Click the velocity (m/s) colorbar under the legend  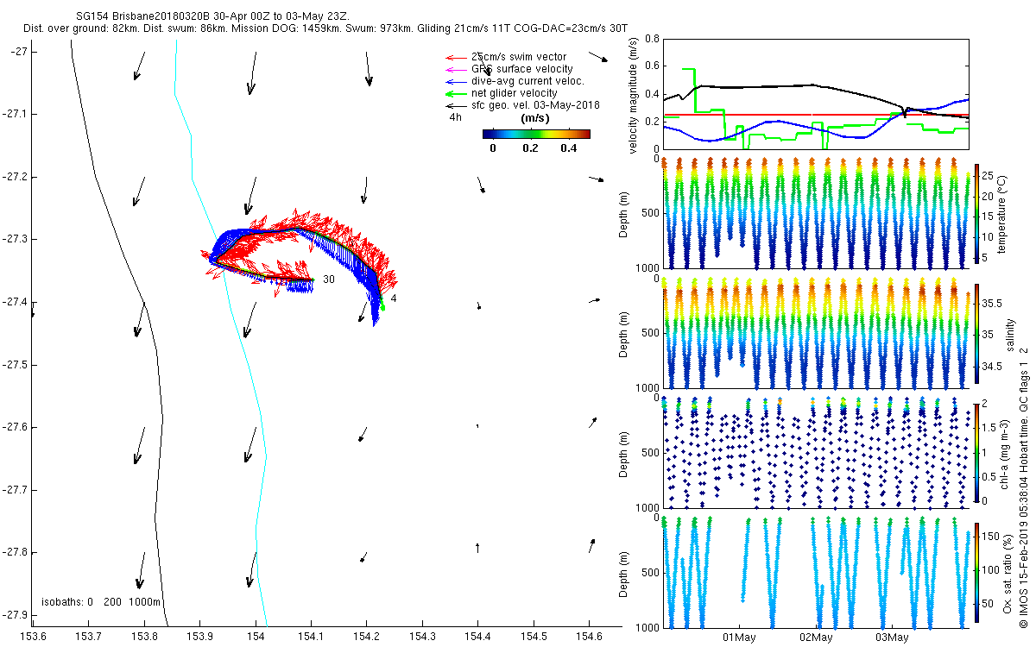tap(536, 134)
